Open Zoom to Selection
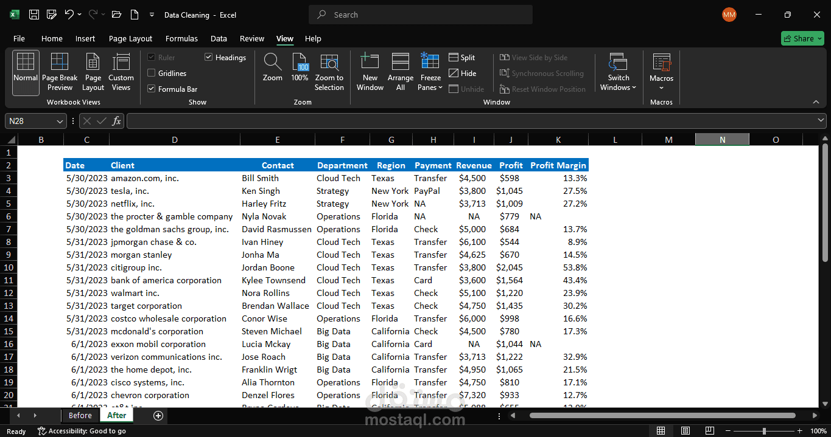The height and width of the screenshot is (437, 831). coord(329,72)
